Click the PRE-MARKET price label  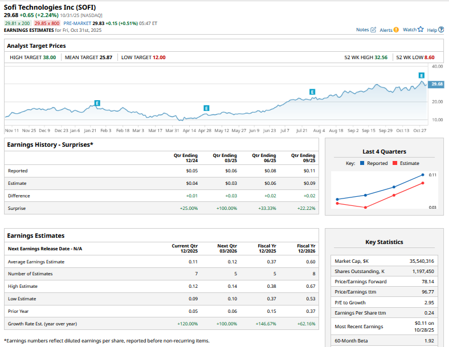(79, 23)
